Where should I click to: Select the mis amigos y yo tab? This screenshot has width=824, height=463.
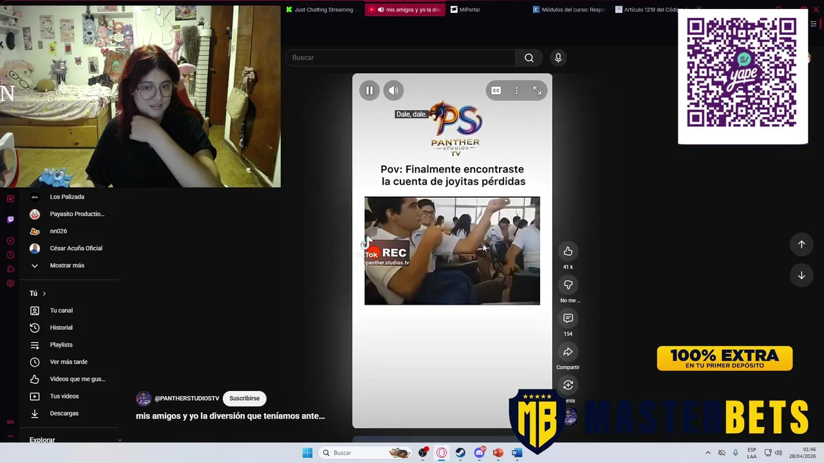click(x=405, y=10)
